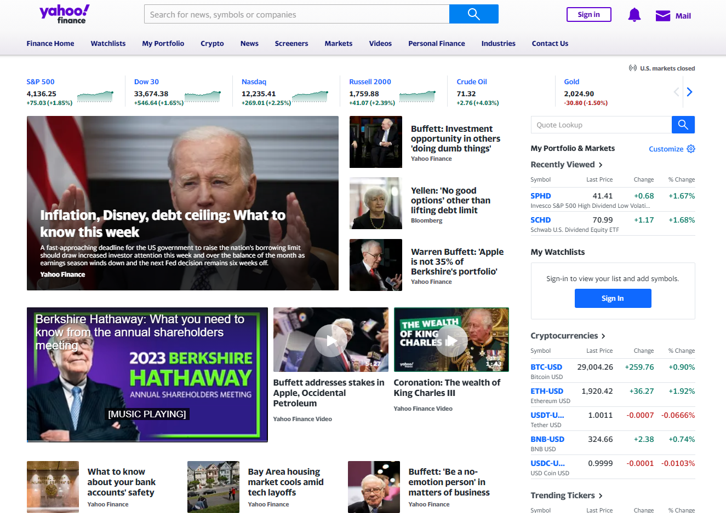This screenshot has width=726, height=513.
Task: Click the Yahoo Finance logo
Action: [65, 14]
